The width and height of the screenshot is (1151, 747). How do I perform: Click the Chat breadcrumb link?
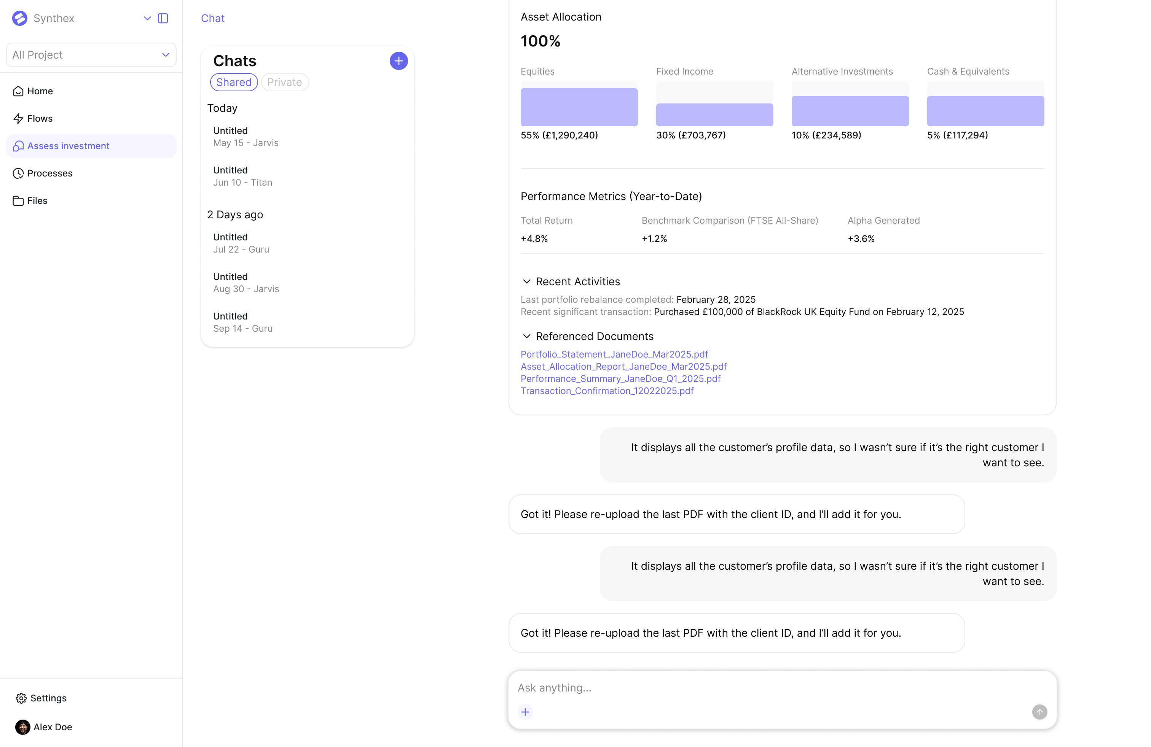coord(213,18)
